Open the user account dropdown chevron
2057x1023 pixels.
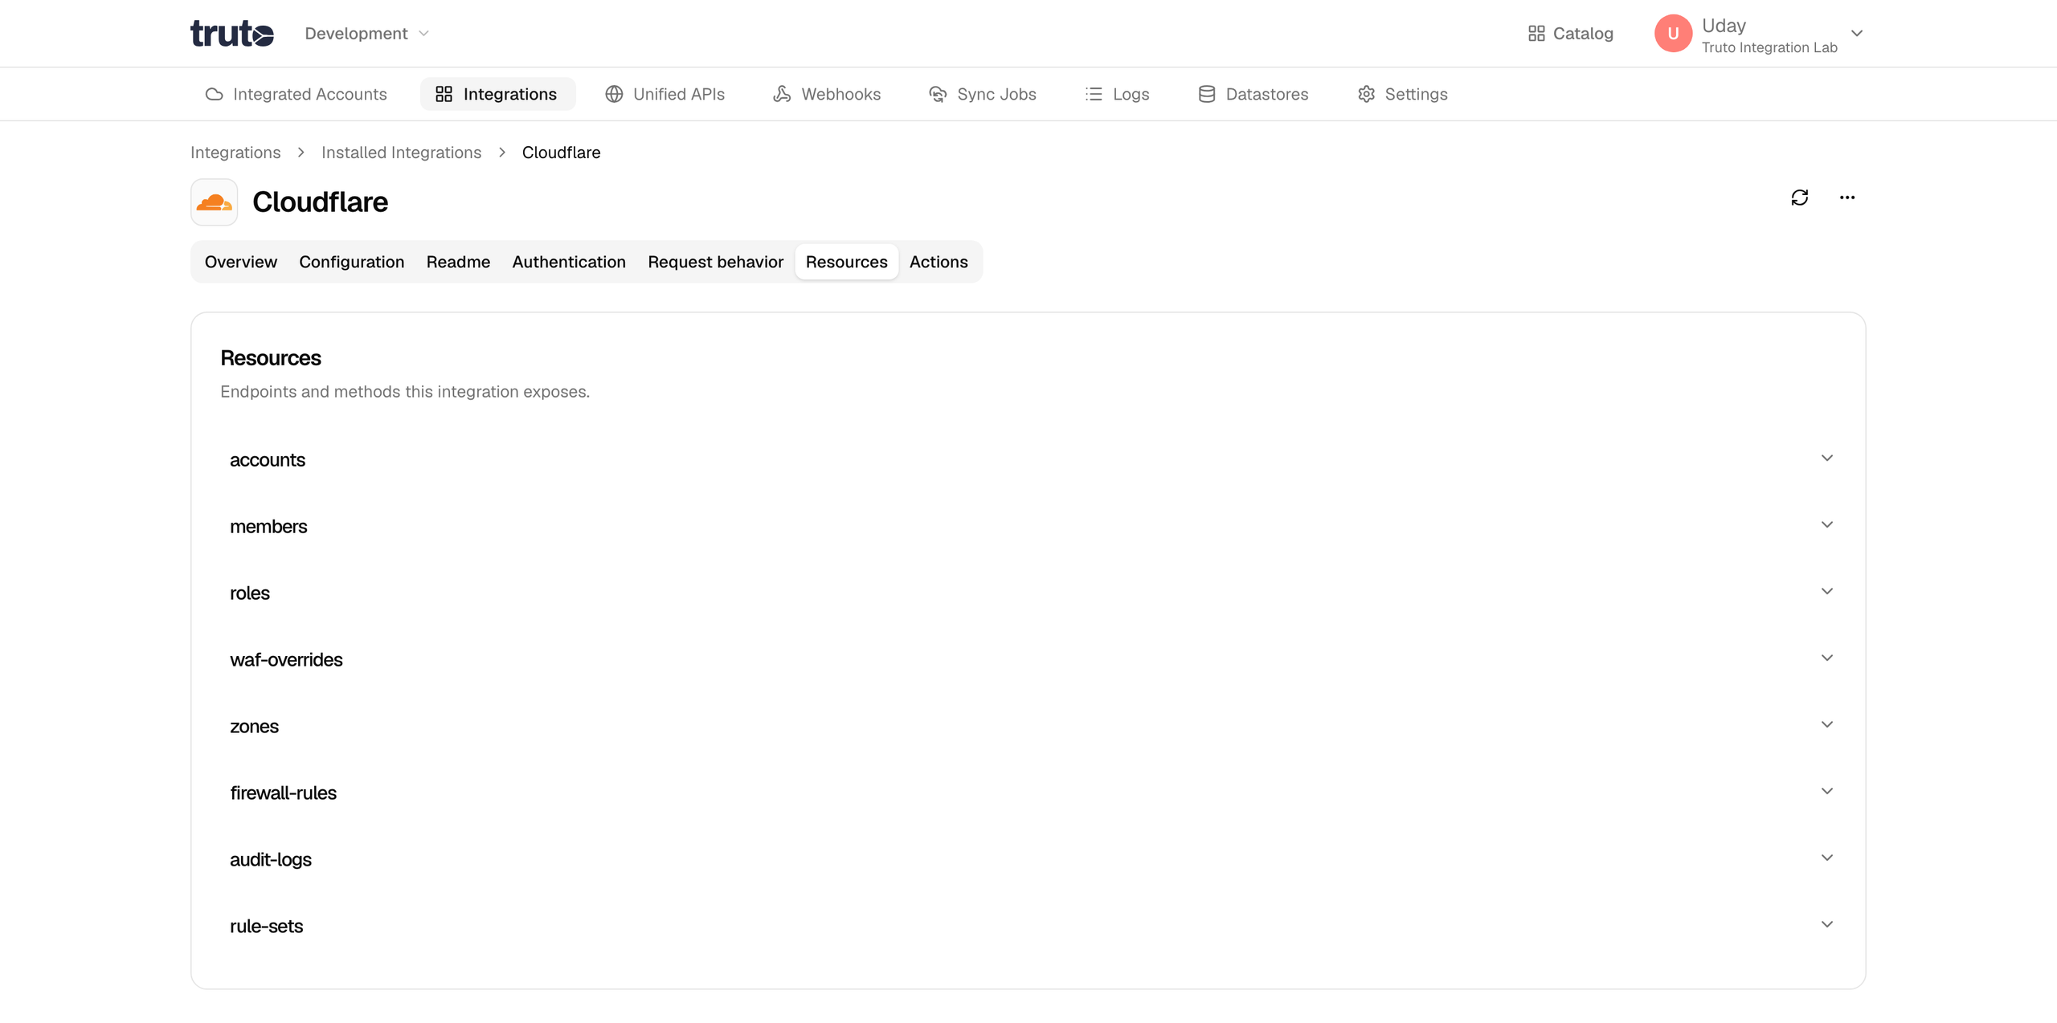[1856, 34]
